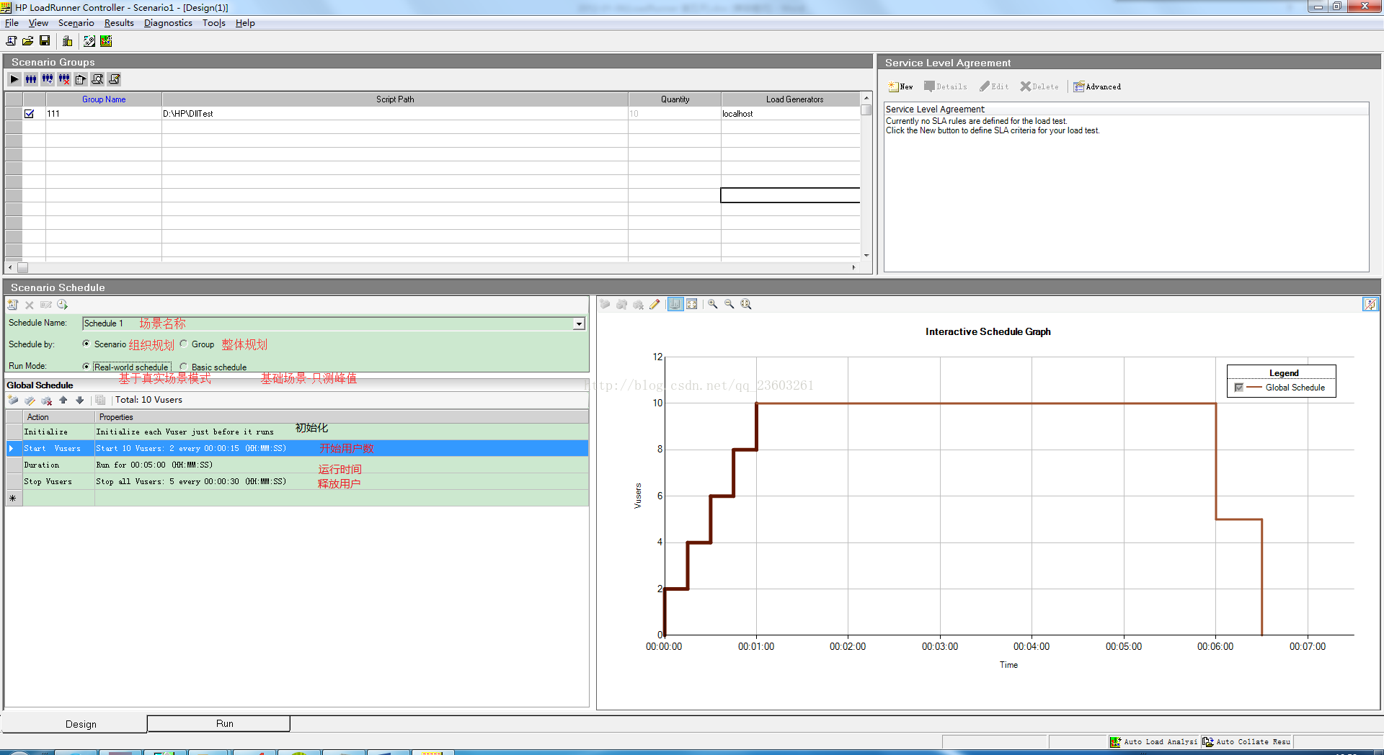This screenshot has width=1384, height=755.
Task: Open group Details magnifier icon
Action: click(x=97, y=79)
